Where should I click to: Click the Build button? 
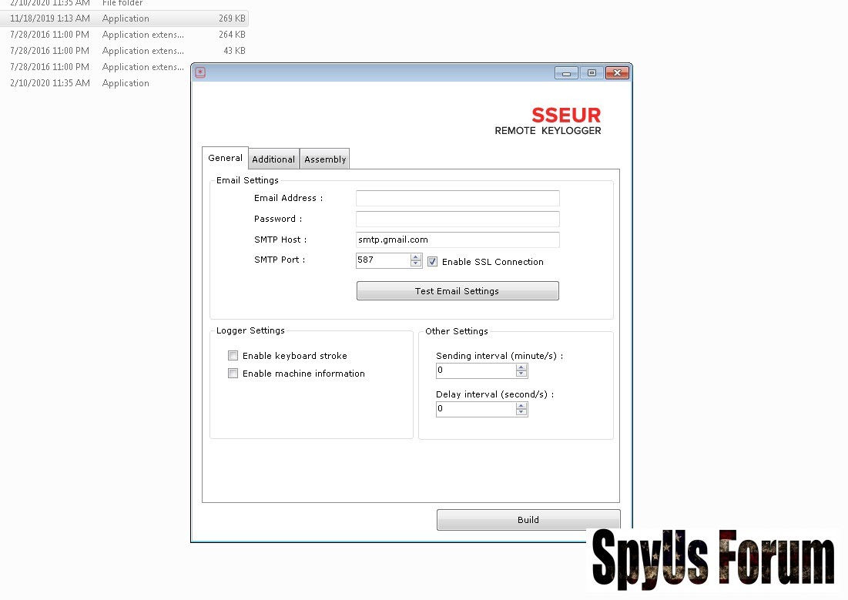(x=528, y=520)
